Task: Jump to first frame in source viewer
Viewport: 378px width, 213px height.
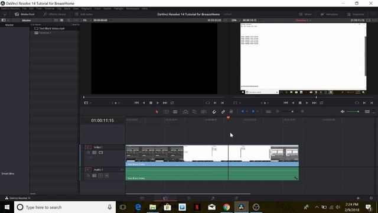Action: click(x=136, y=102)
